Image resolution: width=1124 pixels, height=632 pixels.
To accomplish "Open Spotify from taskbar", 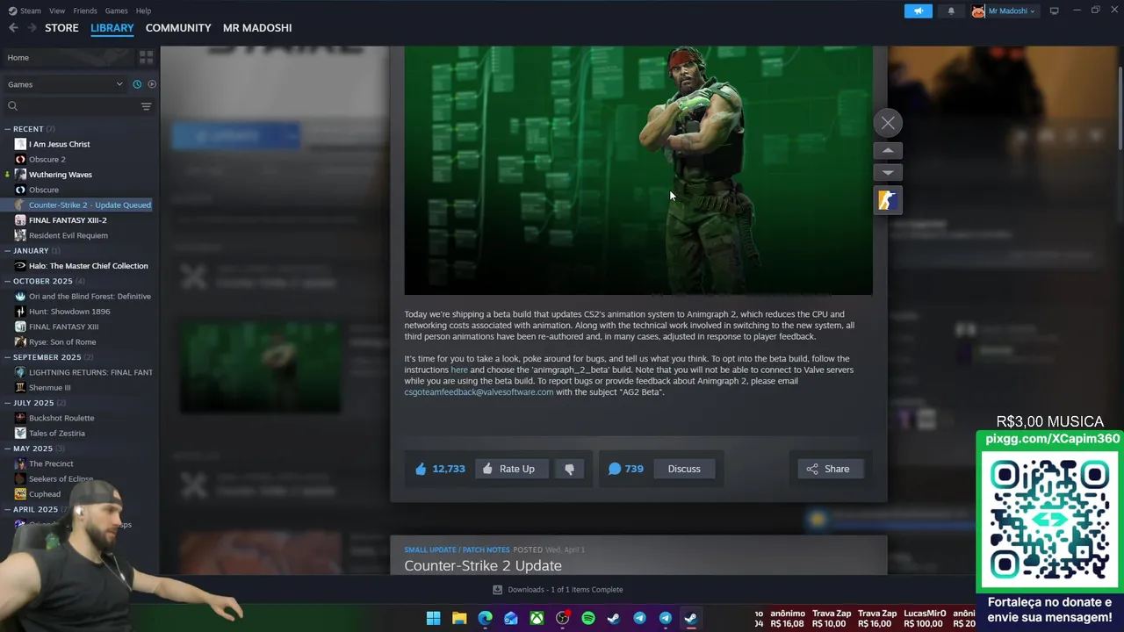I will click(x=587, y=618).
